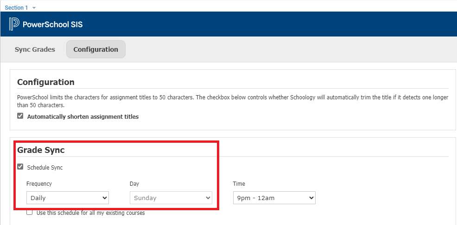The image size is (457, 225).
Task: Open the Time dropdown showing 9pm - 12am
Action: pyautogui.click(x=273, y=198)
